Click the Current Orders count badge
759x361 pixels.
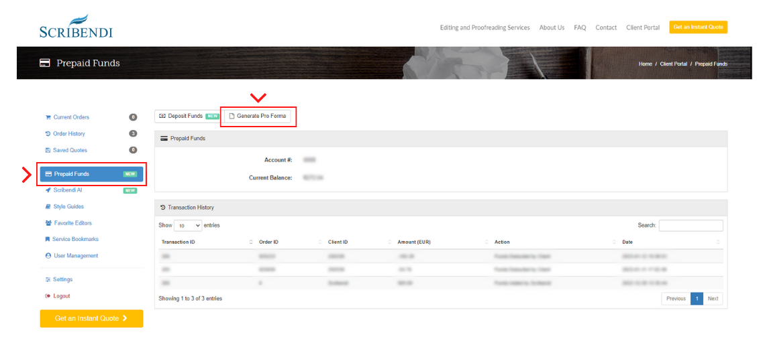point(133,117)
